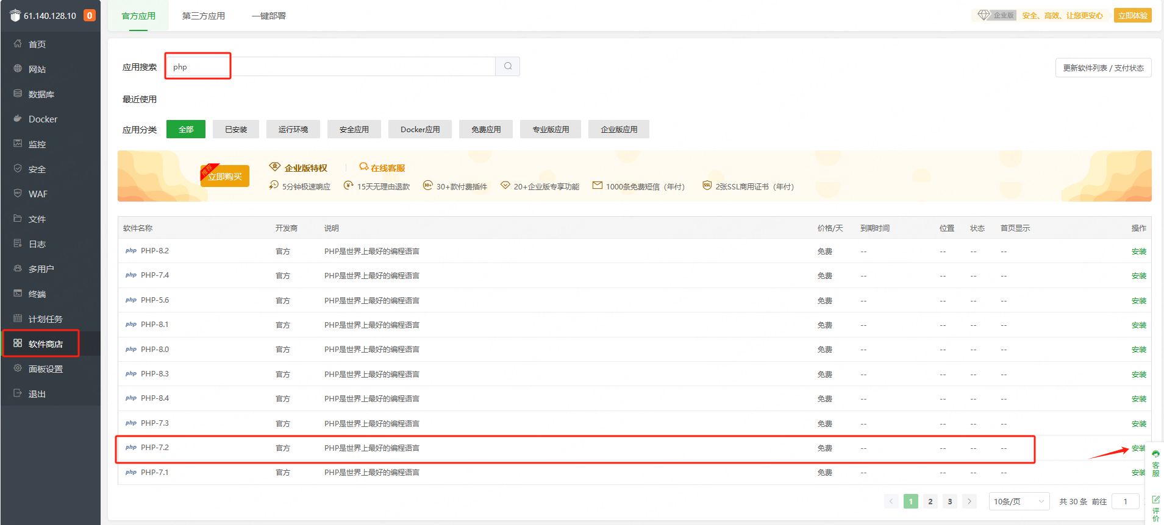
Task: Click the 数据库 database icon
Action: point(18,94)
